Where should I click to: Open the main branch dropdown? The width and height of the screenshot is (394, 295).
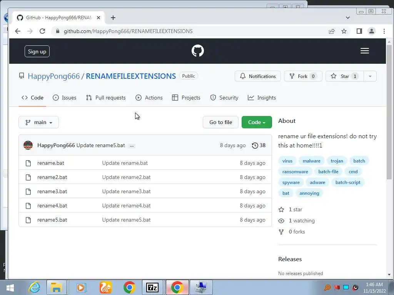click(39, 122)
